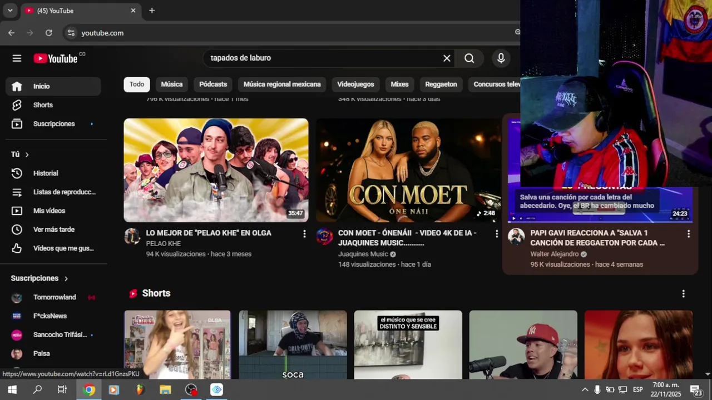Go back with the browser back arrow
712x400 pixels.
11,33
